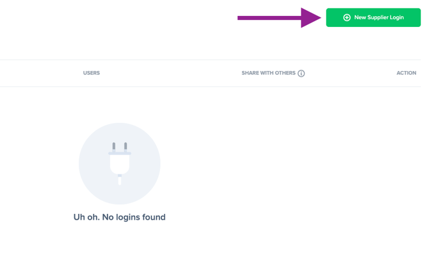429x260 pixels.
Task: Click the 'No logins found' part of the message
Action: [134, 217]
